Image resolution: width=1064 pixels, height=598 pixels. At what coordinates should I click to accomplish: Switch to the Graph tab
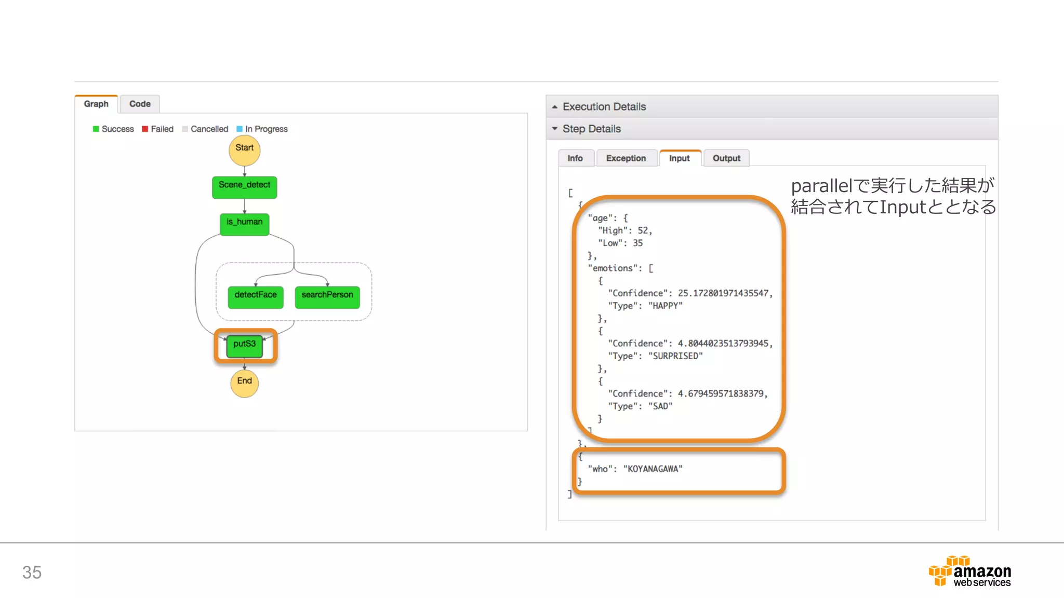96,104
